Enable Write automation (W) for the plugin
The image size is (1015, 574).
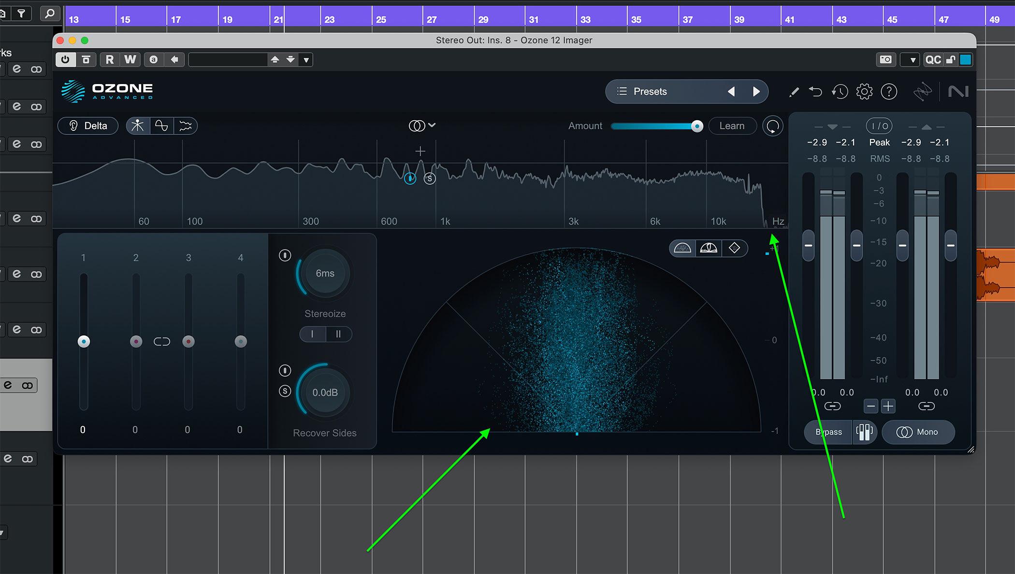130,59
